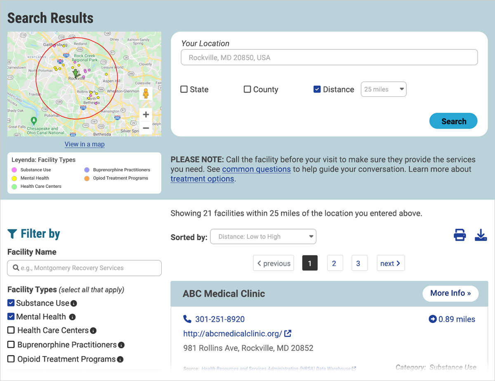Image resolution: width=495 pixels, height=381 pixels.
Task: Select the Street View pegman on the map
Action: [146, 93]
